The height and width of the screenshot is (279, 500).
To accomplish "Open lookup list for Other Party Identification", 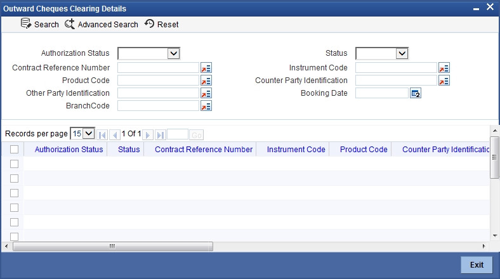I will click(x=206, y=93).
